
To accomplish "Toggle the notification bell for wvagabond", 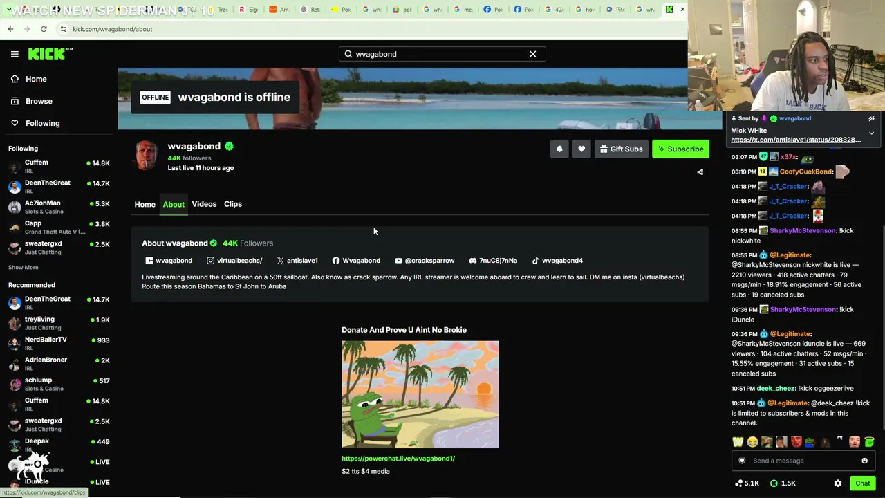I will pyautogui.click(x=559, y=149).
